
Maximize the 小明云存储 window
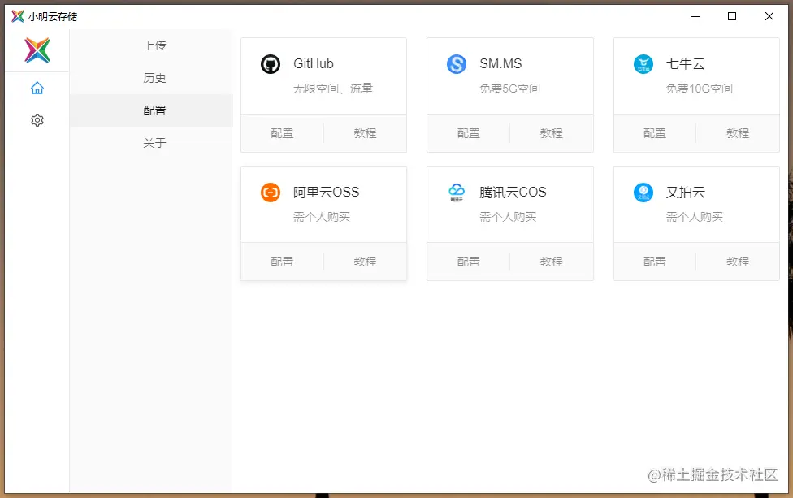[x=732, y=16]
